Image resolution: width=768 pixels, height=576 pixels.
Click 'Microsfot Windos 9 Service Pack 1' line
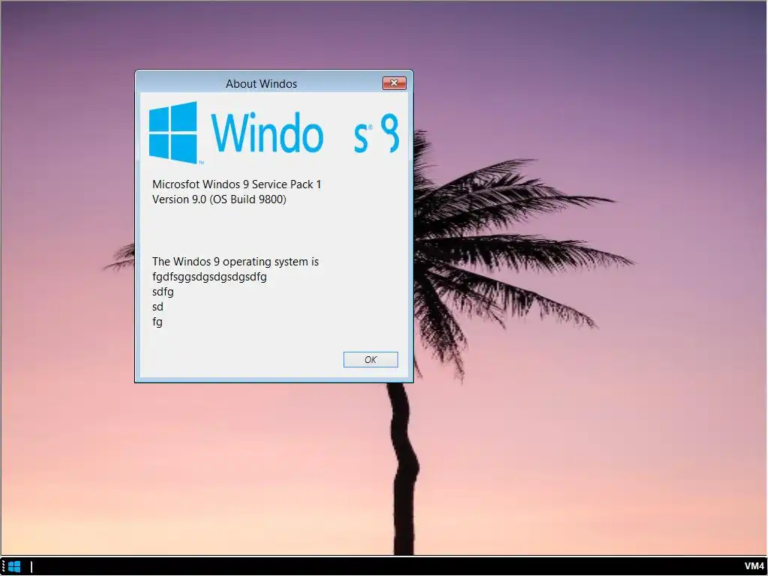pos(236,184)
